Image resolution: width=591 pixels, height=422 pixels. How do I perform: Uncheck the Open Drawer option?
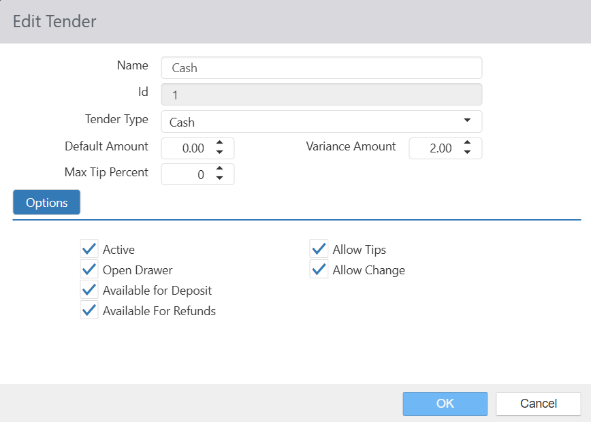(89, 270)
